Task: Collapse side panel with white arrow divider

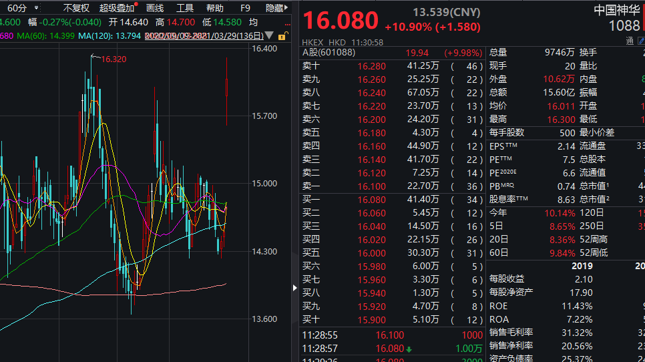Action: point(294,288)
